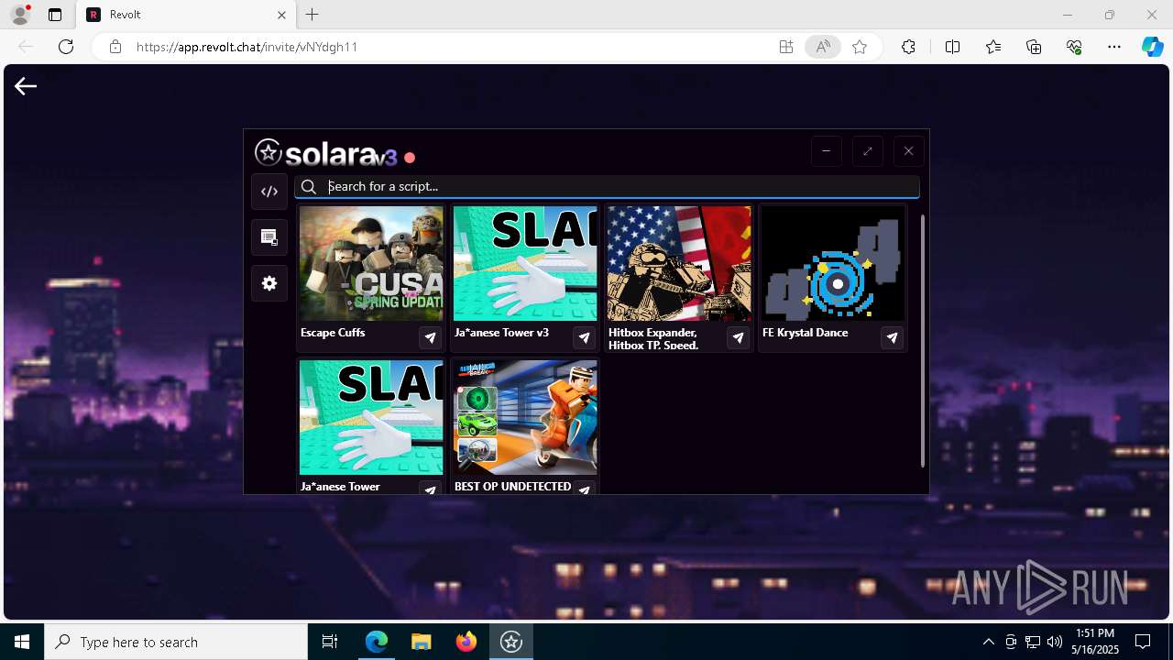The image size is (1173, 660).
Task: Click the address bar URL
Action: [247, 47]
